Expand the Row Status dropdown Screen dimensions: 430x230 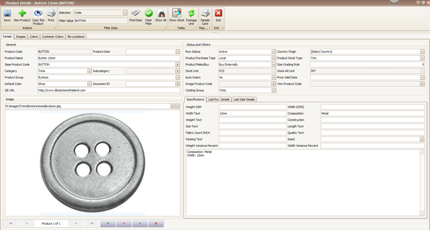pos(274,52)
